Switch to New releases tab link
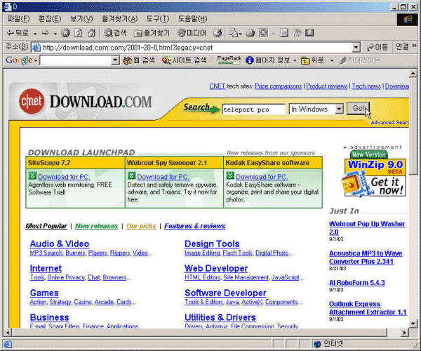The height and width of the screenshot is (351, 421). pyautogui.click(x=97, y=226)
